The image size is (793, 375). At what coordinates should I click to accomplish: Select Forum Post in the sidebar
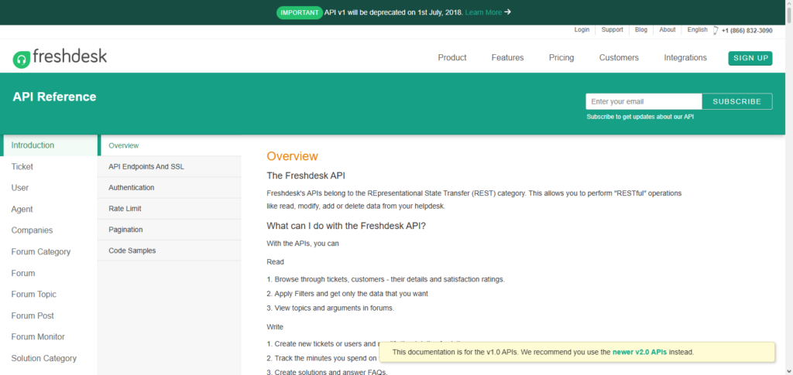pos(49,315)
